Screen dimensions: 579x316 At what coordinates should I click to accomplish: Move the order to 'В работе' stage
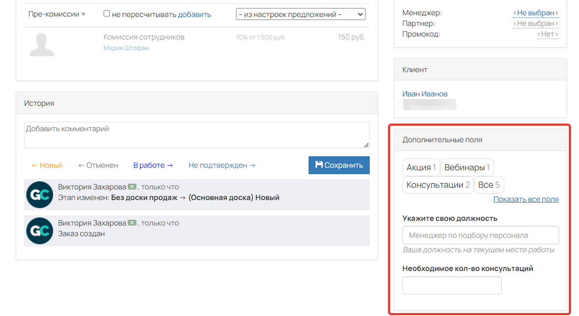[153, 165]
